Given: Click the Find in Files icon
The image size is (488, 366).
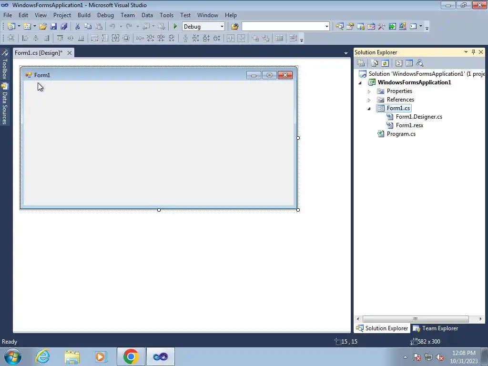Looking at the screenshot, I should coord(234,27).
